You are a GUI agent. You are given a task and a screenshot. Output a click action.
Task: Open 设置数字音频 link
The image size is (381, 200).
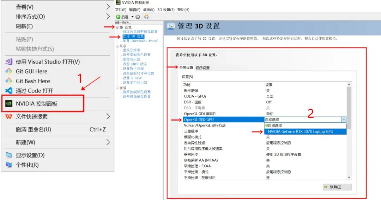click(x=133, y=69)
